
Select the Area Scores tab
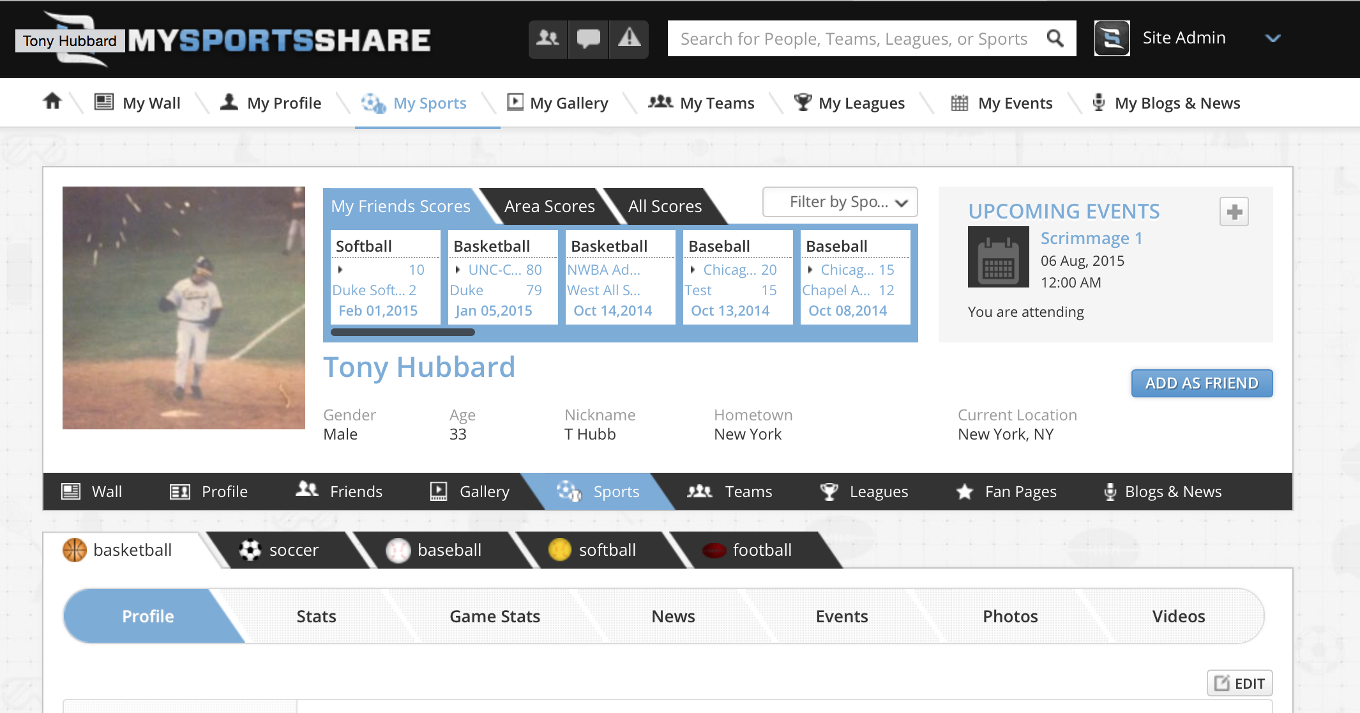point(548,206)
